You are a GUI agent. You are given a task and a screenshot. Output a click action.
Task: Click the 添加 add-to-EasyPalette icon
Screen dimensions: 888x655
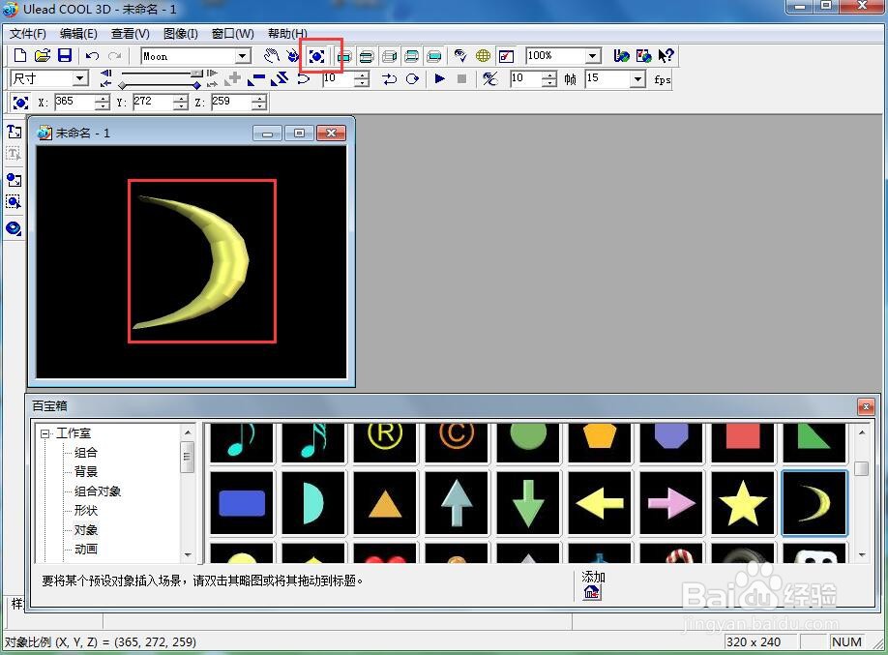(x=592, y=592)
